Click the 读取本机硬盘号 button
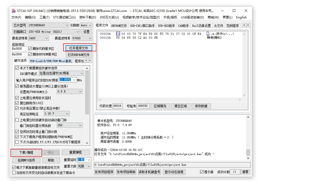Image resolution: width=311 pixels, height=181 pixels. pyautogui.click(x=149, y=172)
